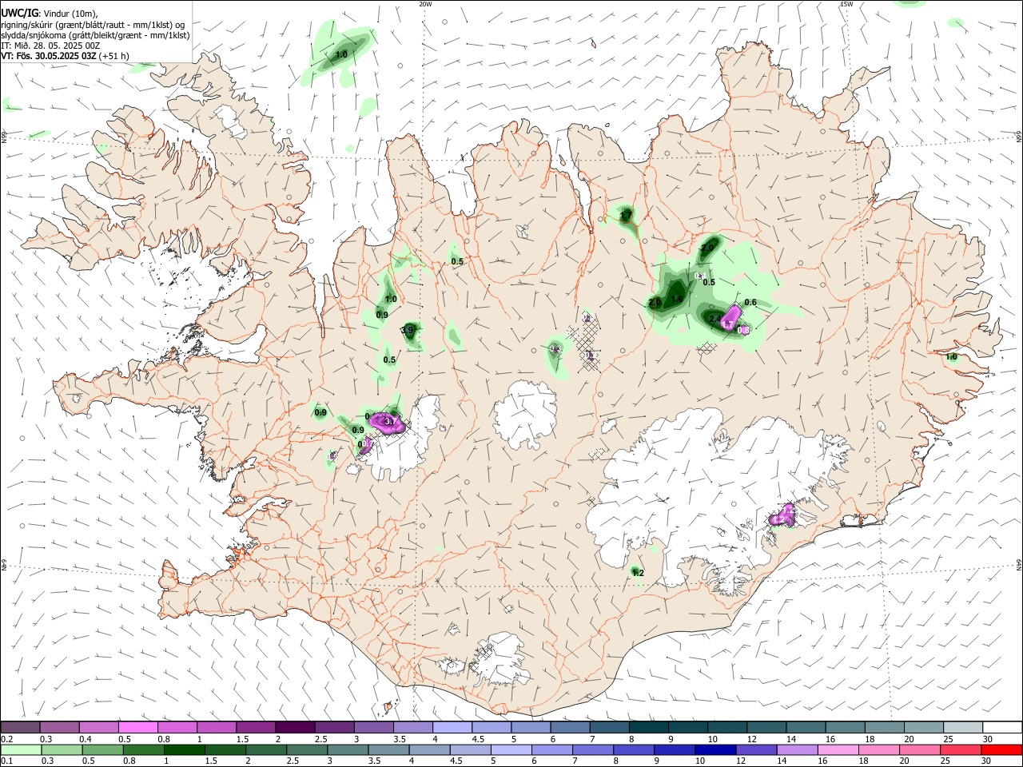
Task: Click the 'UWC/IG: Vindur (10m)' title text
Action: coord(50,14)
